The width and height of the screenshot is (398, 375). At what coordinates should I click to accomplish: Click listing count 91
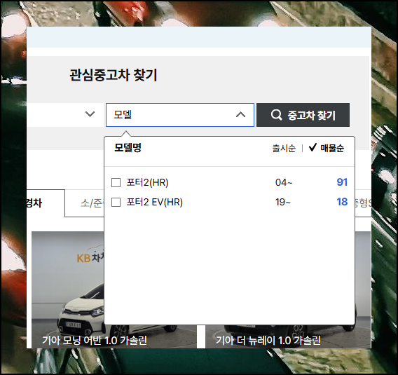pos(342,182)
